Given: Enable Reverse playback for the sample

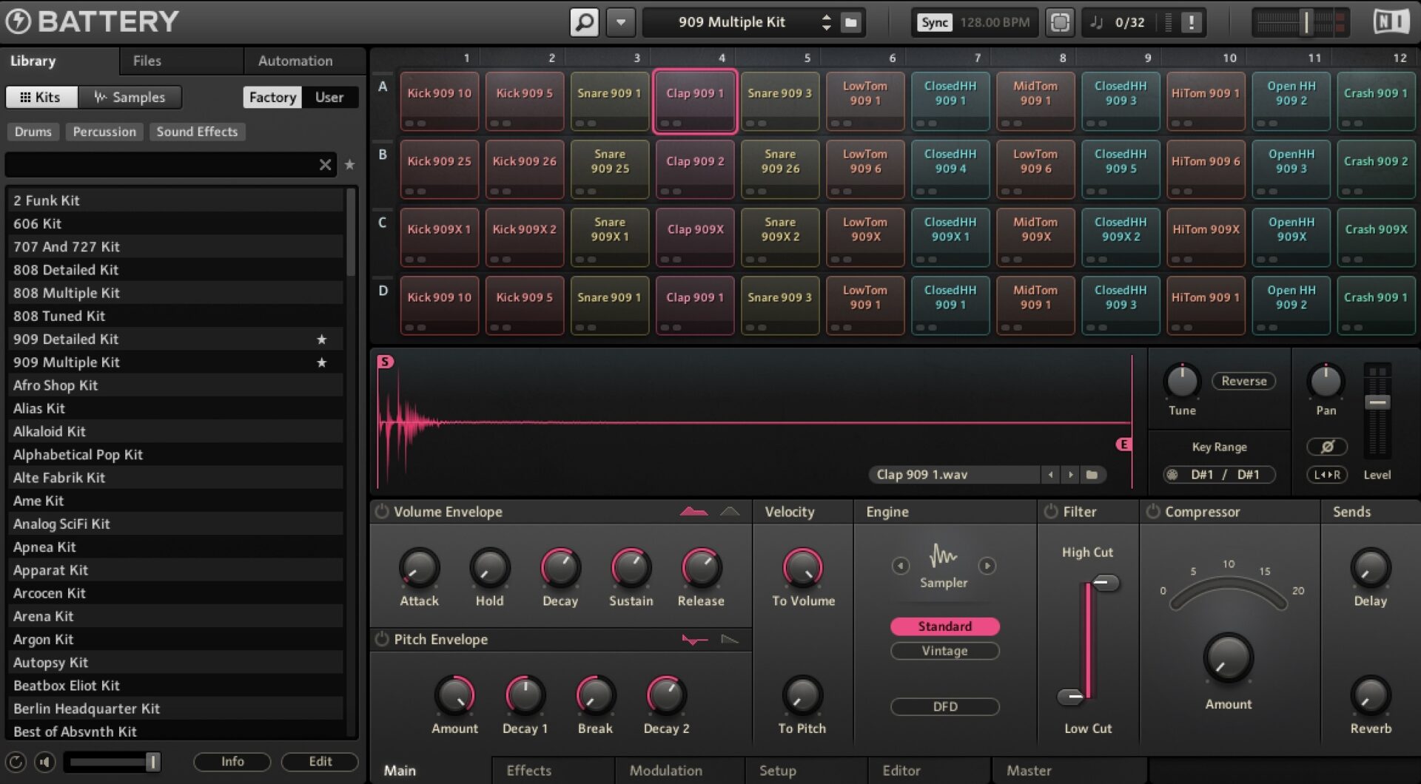Looking at the screenshot, I should click(1243, 381).
